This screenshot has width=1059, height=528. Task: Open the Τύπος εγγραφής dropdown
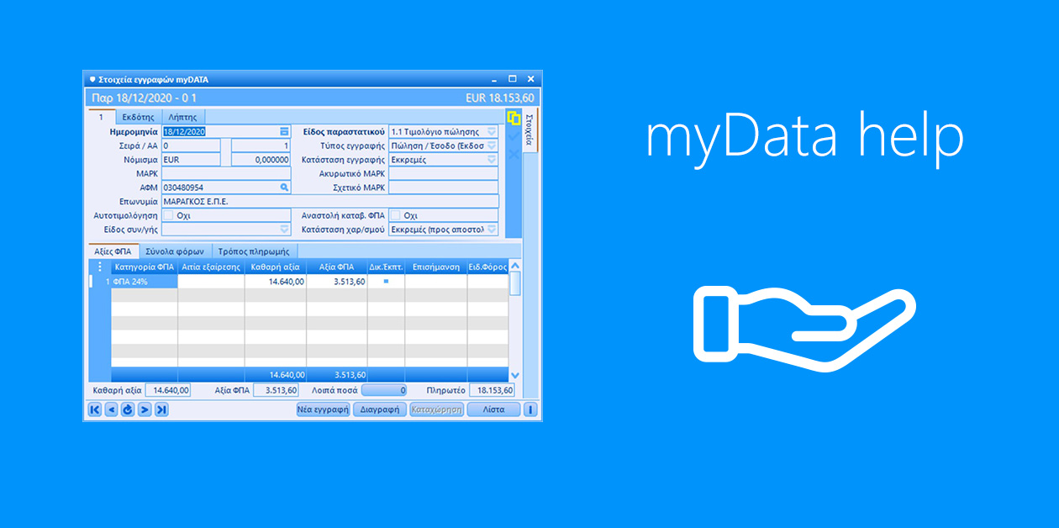[x=492, y=145]
